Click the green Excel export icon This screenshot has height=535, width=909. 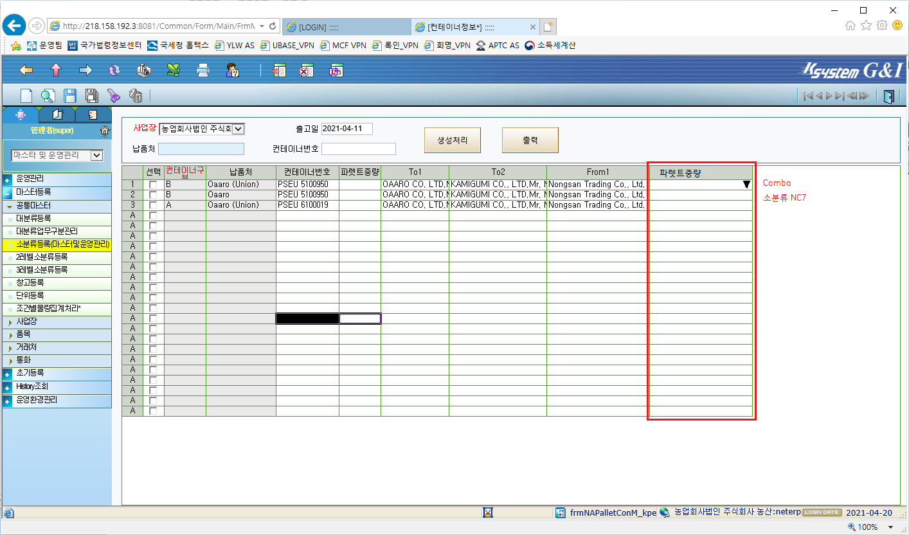[173, 70]
